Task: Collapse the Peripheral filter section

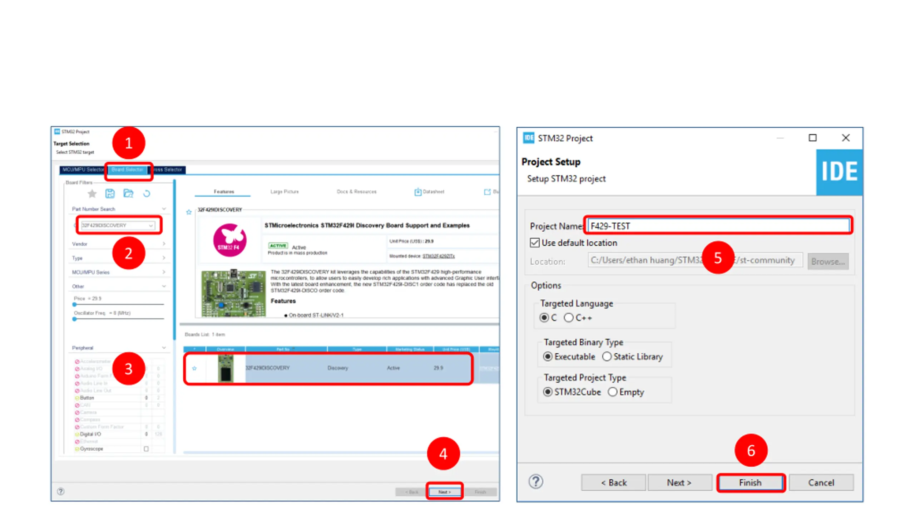Action: (164, 348)
